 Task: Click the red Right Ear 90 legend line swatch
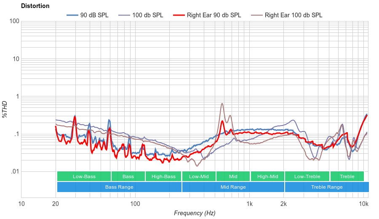click(x=179, y=15)
